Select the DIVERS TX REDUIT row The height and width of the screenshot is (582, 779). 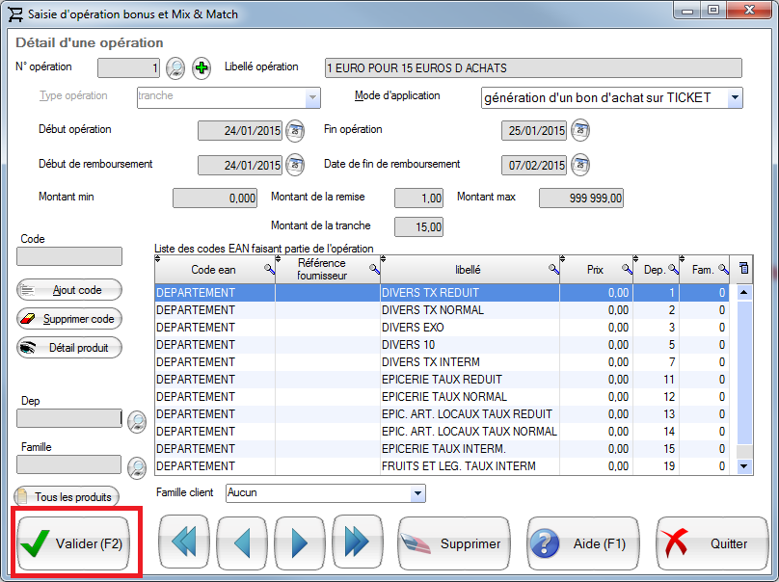tap(442, 293)
